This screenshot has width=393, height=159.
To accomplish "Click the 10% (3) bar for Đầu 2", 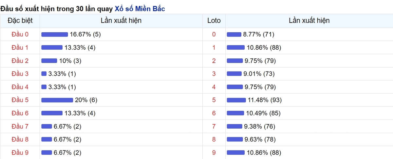I will (49, 61).
